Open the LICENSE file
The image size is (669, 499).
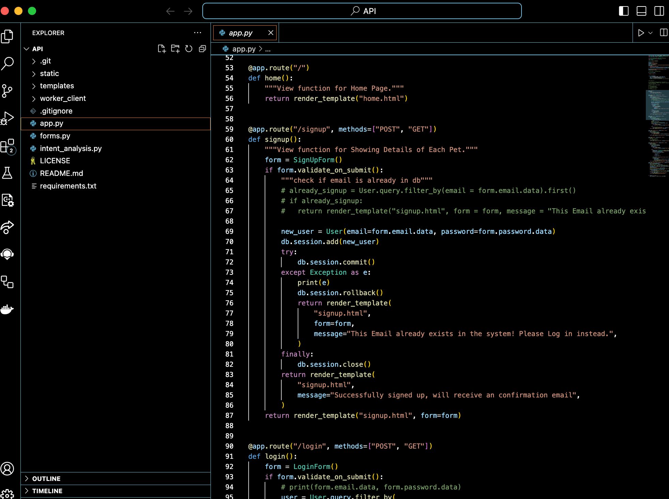(115, 161)
